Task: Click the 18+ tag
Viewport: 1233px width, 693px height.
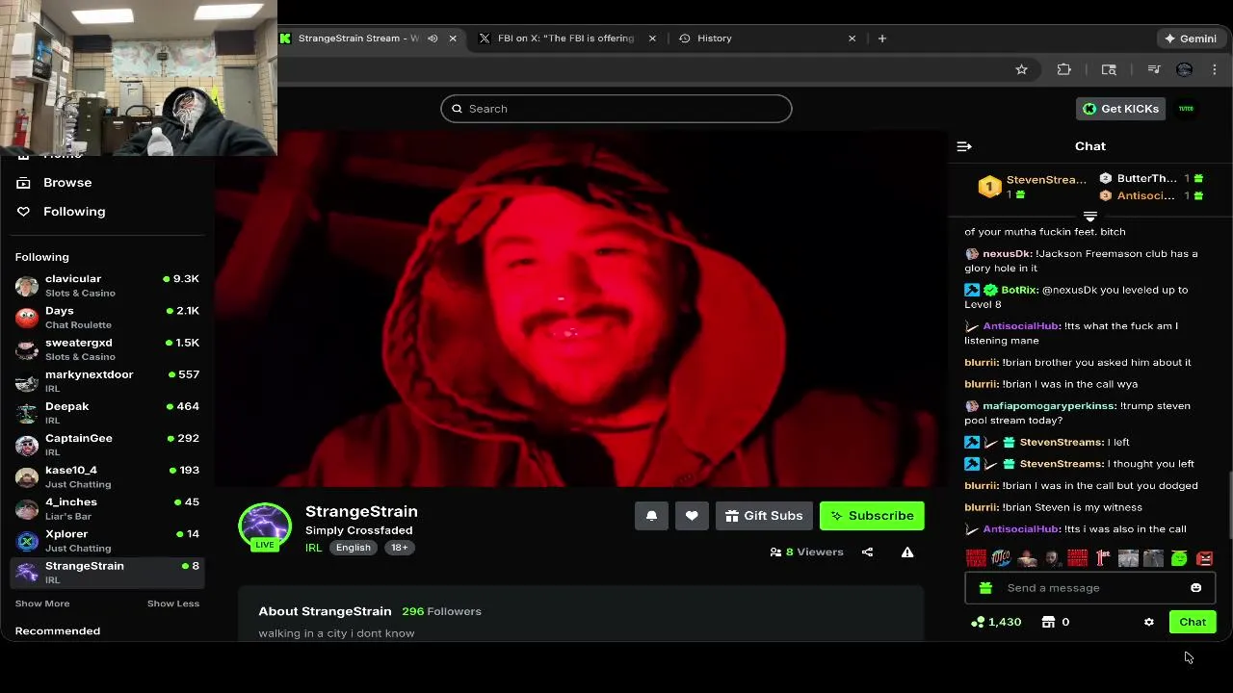Action: pyautogui.click(x=399, y=548)
